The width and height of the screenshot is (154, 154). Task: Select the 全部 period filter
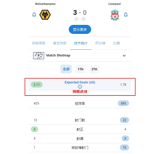(66, 69)
